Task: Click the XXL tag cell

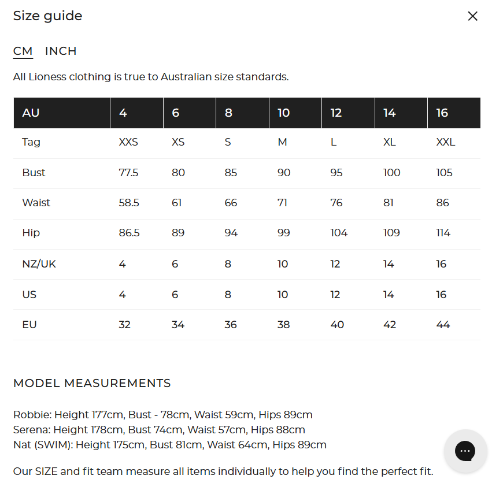Action: (x=445, y=142)
